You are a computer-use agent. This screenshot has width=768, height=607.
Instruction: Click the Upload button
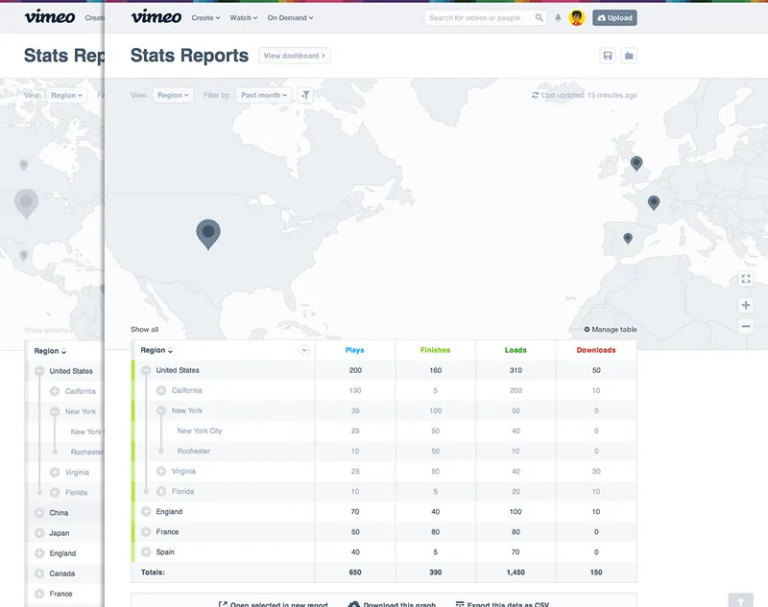614,17
